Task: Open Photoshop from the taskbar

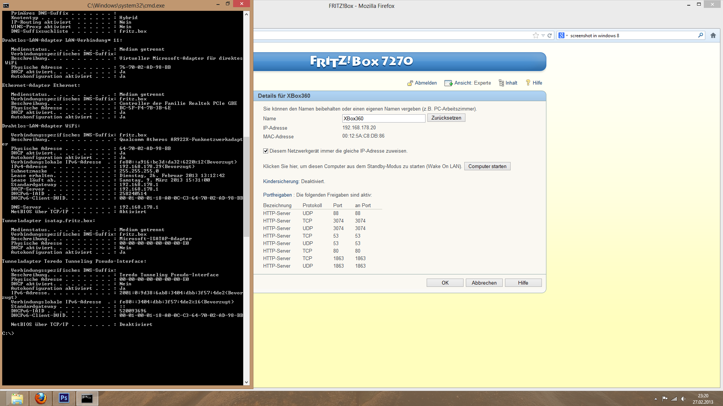Action: click(64, 398)
